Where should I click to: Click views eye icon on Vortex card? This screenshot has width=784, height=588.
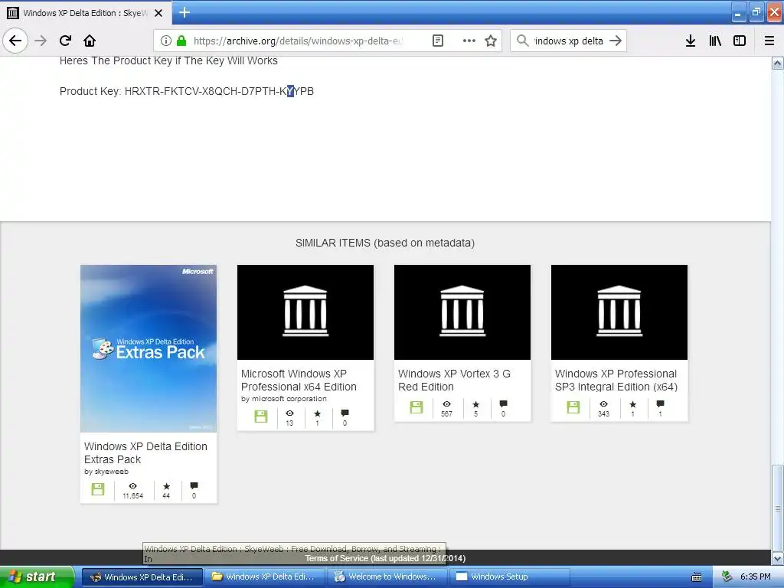click(446, 404)
